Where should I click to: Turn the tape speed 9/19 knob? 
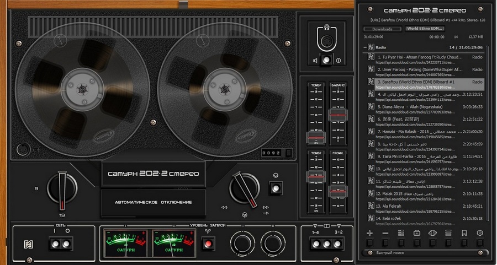[x=62, y=188]
